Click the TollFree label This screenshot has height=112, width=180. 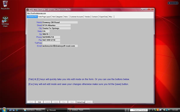(38, 43)
